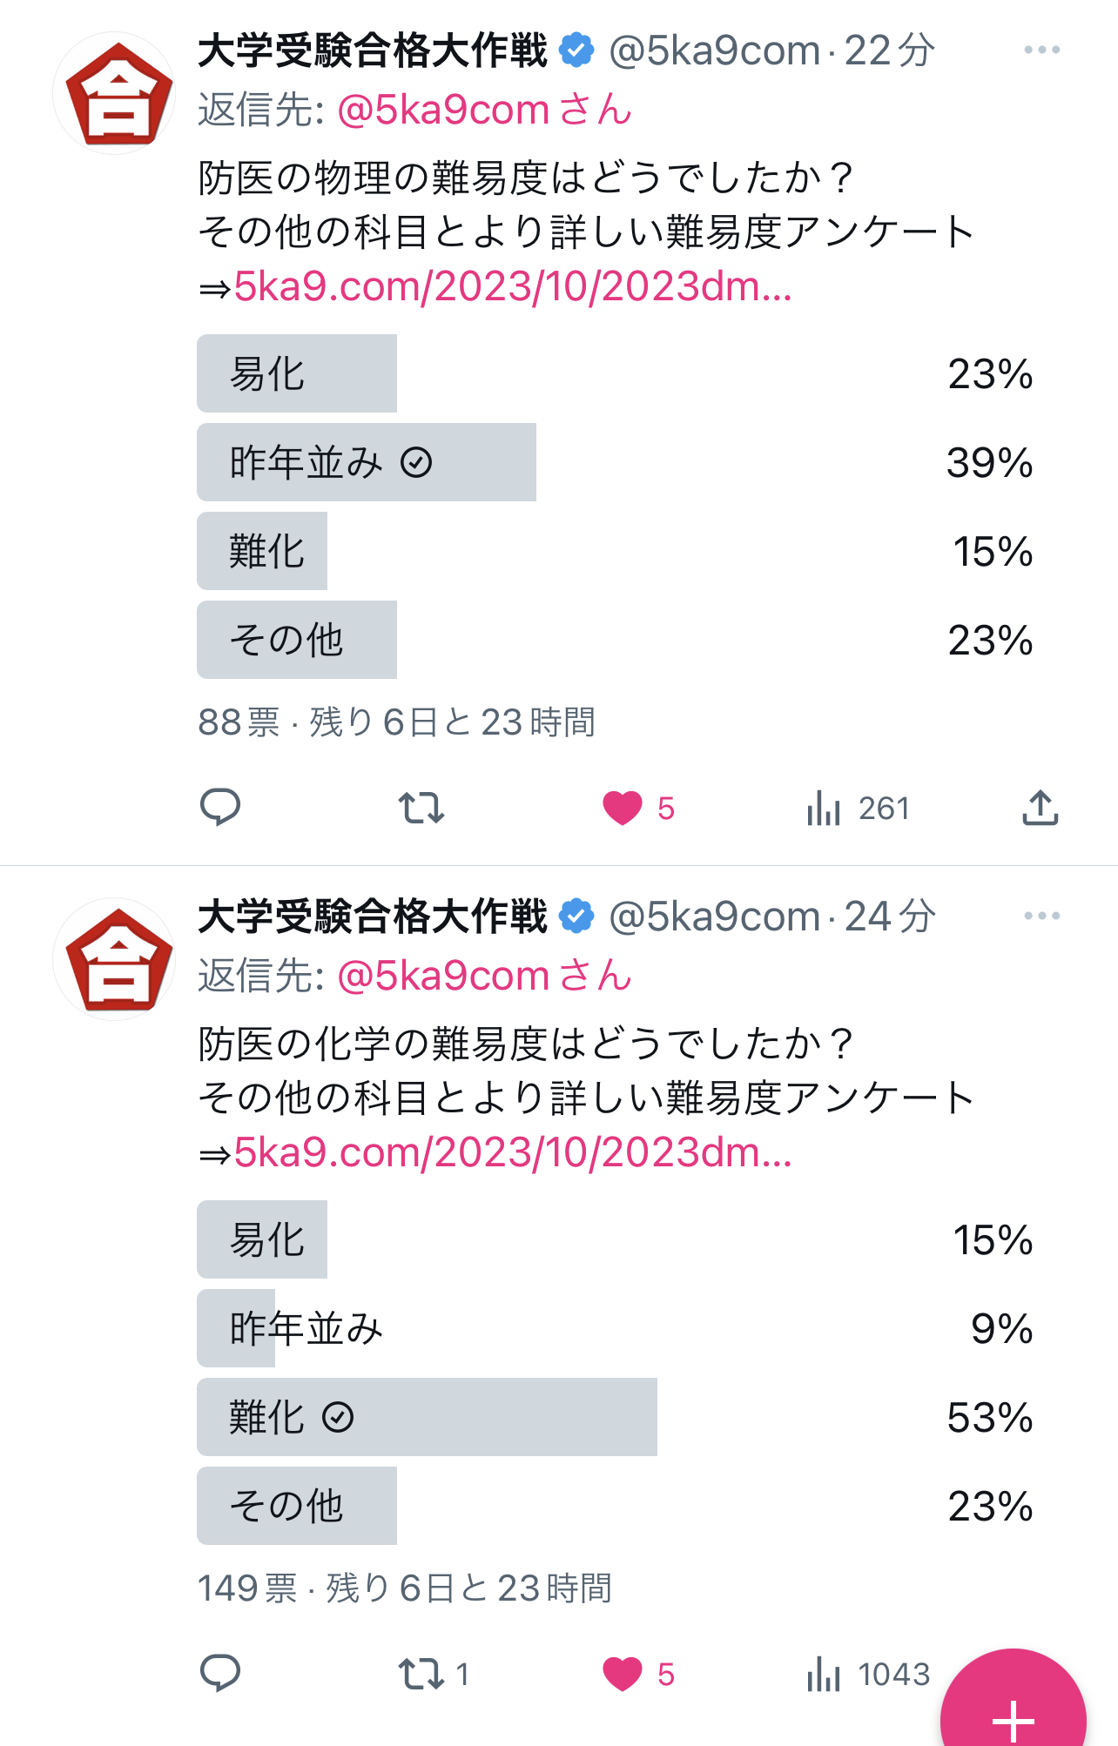Open more options for the 24分 tweet
1118x1746 pixels.
click(1041, 917)
